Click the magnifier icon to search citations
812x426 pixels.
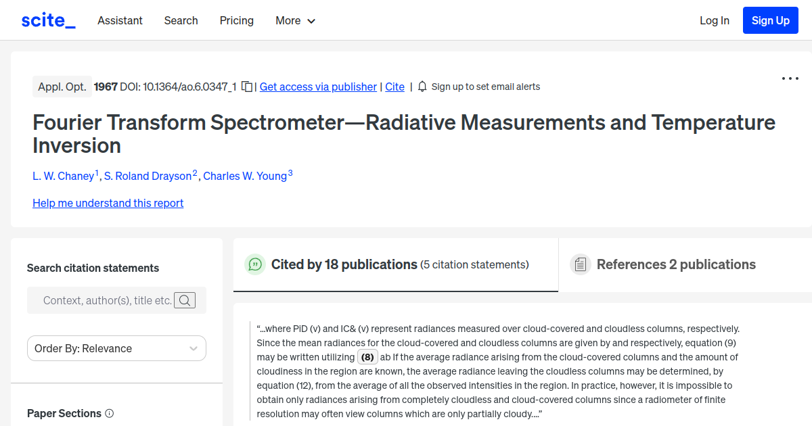(x=184, y=300)
